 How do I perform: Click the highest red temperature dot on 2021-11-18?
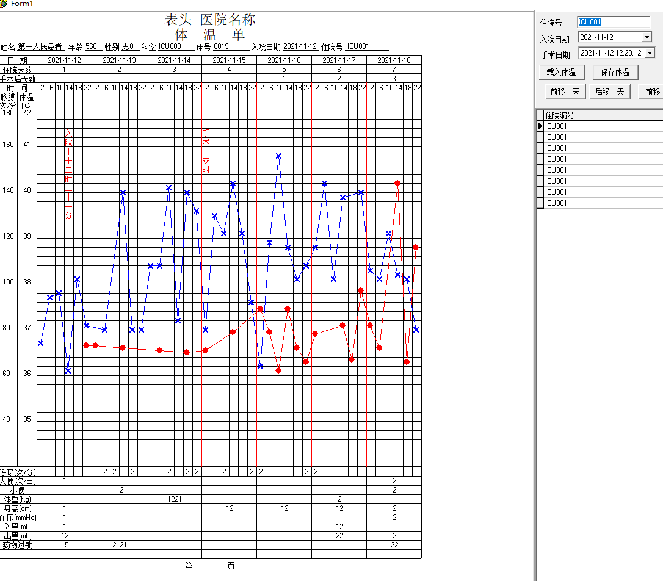point(397,183)
